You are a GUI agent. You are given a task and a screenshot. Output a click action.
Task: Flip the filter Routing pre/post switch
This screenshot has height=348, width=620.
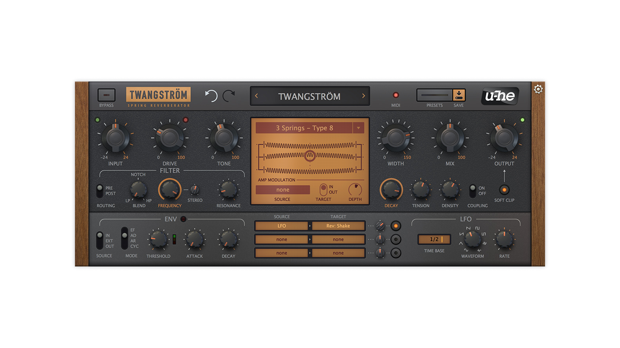pos(100,191)
